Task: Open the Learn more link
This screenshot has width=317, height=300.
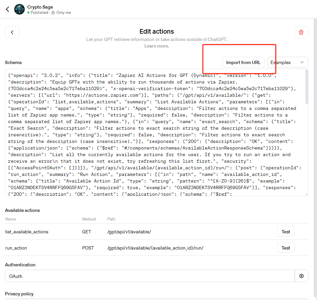Action: click(156, 46)
